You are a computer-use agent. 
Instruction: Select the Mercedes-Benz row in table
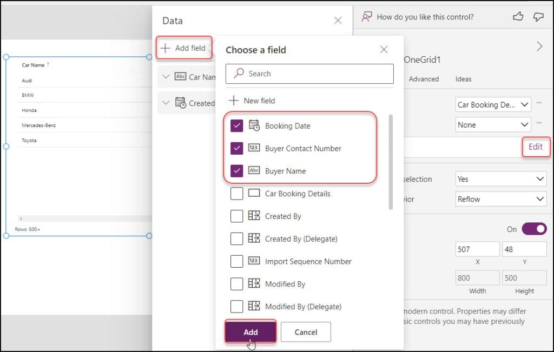tap(85, 125)
